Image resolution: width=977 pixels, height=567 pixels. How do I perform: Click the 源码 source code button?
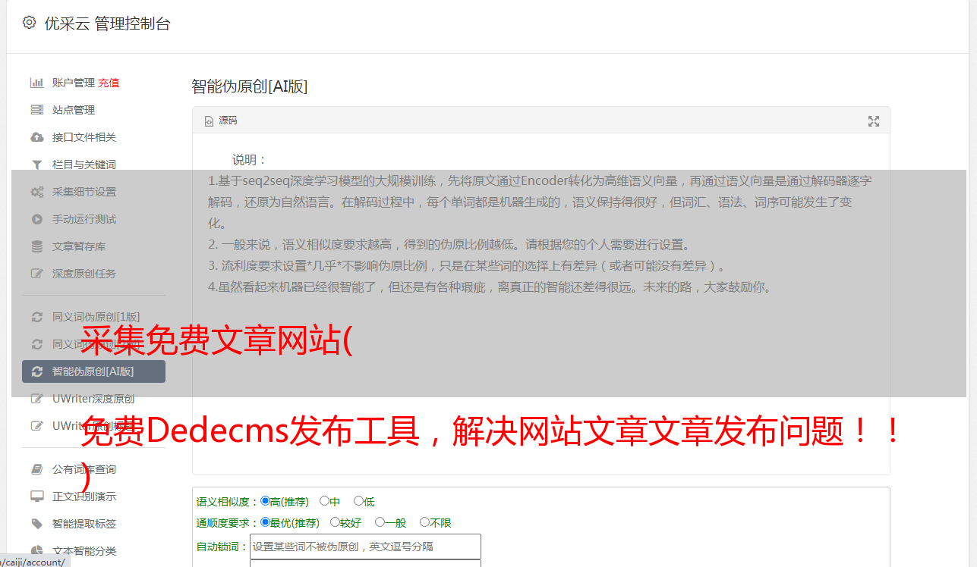pyautogui.click(x=221, y=121)
